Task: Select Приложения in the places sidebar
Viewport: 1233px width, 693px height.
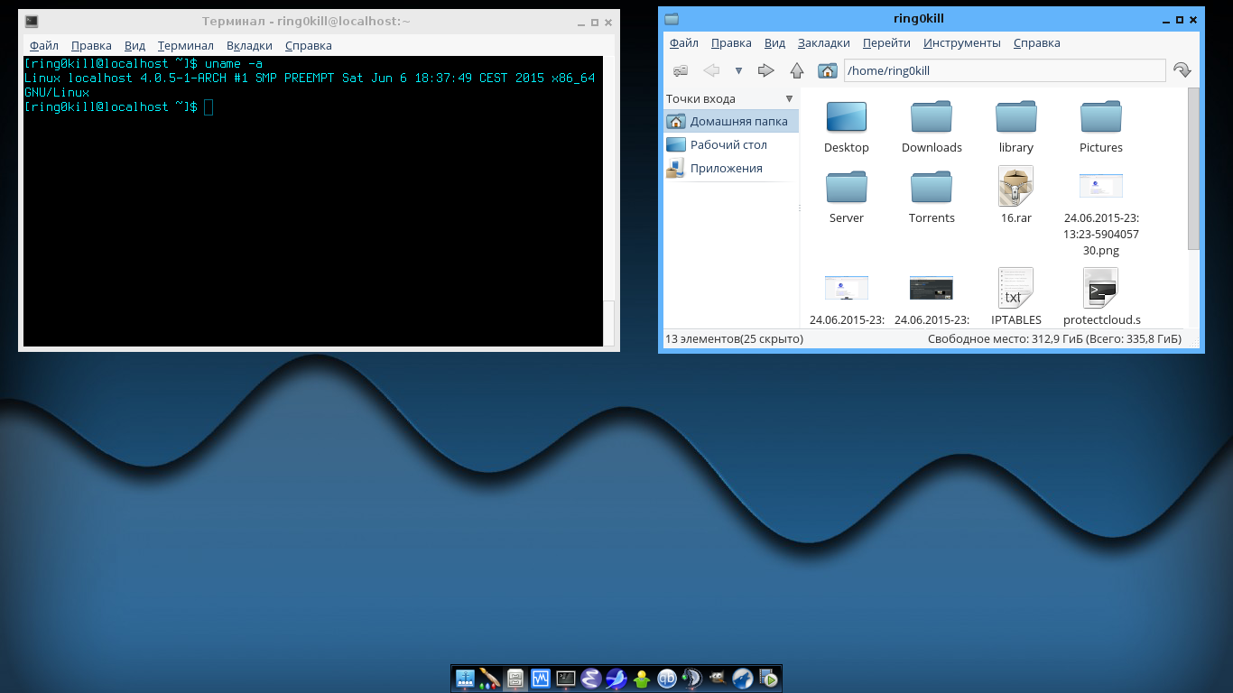Action: [726, 168]
